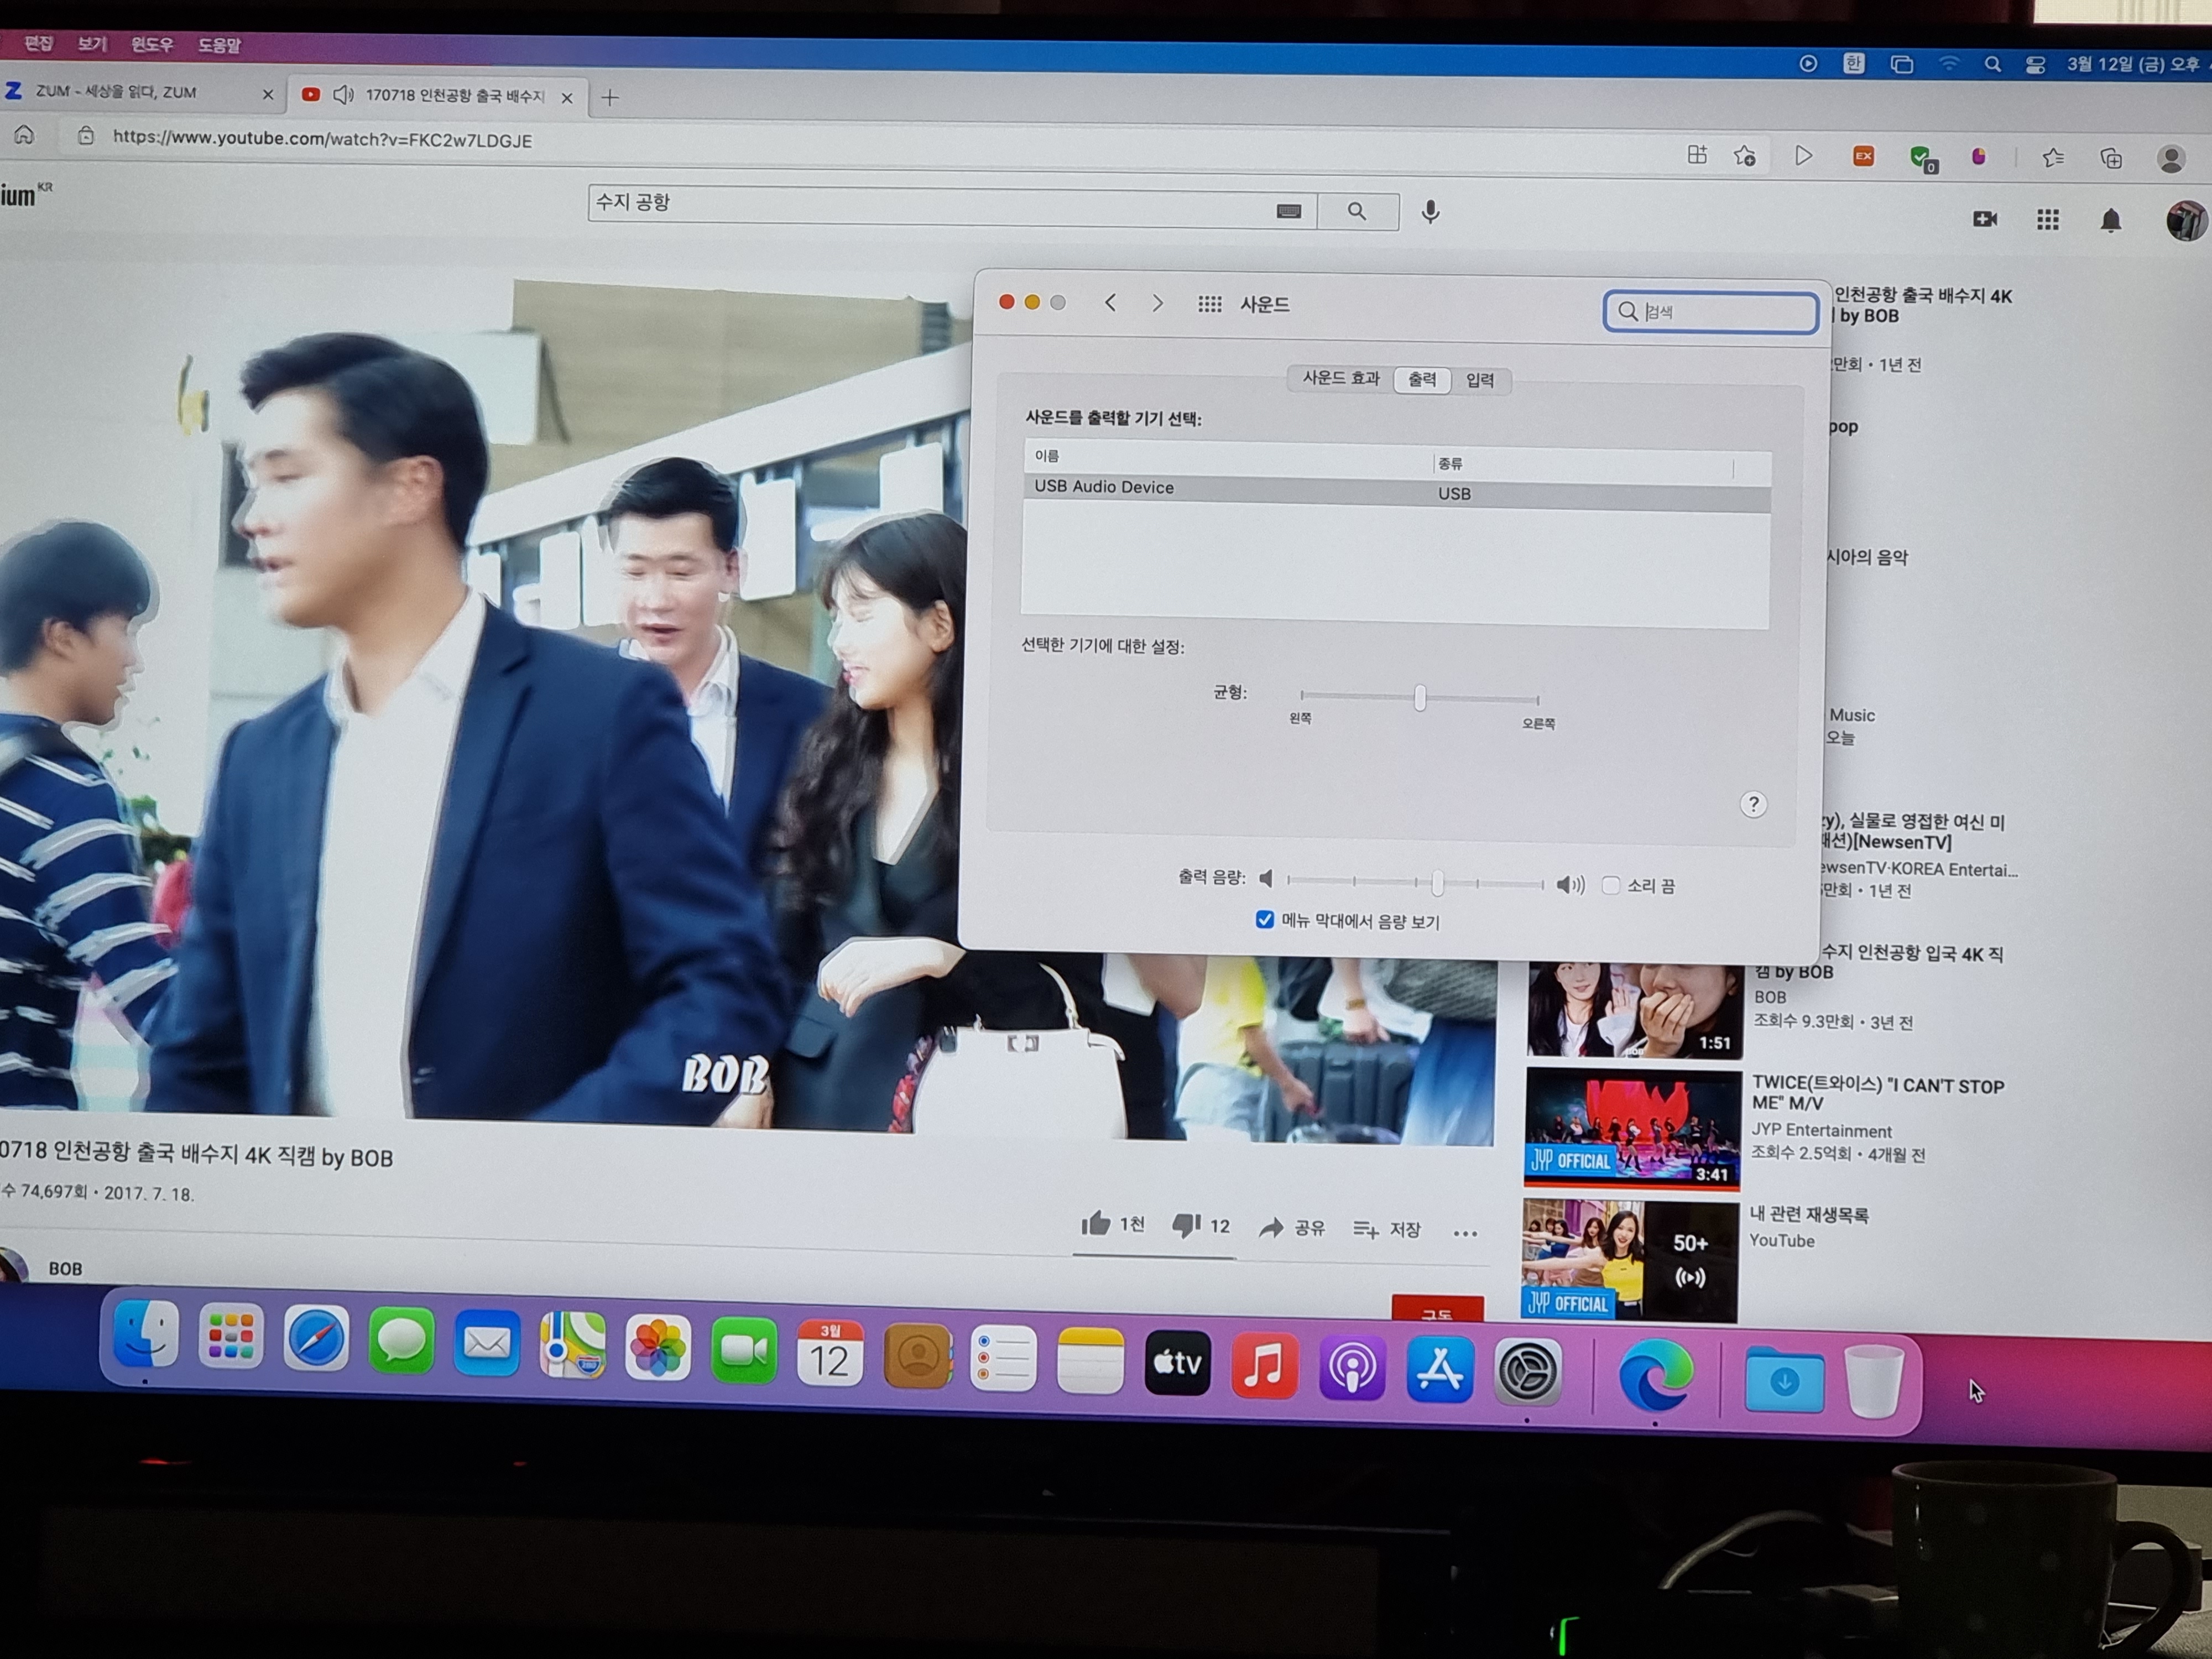Click YouTube create video camera icon
Image resolution: width=2212 pixels, height=1659 pixels.
[x=1984, y=218]
